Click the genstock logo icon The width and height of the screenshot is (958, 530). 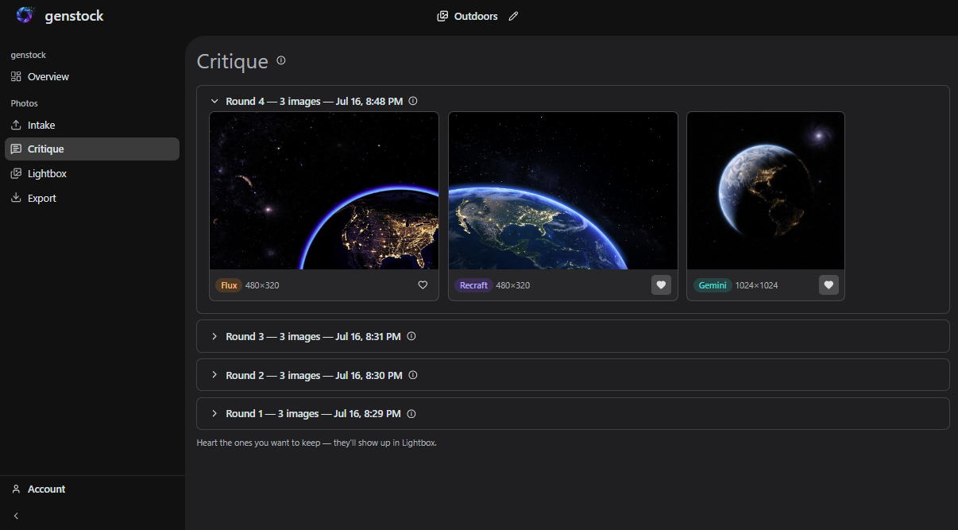click(x=25, y=15)
